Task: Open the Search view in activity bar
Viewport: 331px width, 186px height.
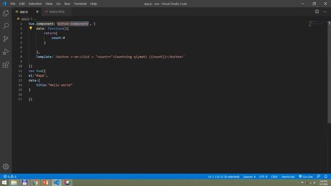Action: click(x=6, y=26)
